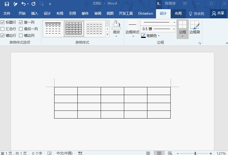
Task: Uncheck the 标题行 checkbox
Action: pos(3,22)
